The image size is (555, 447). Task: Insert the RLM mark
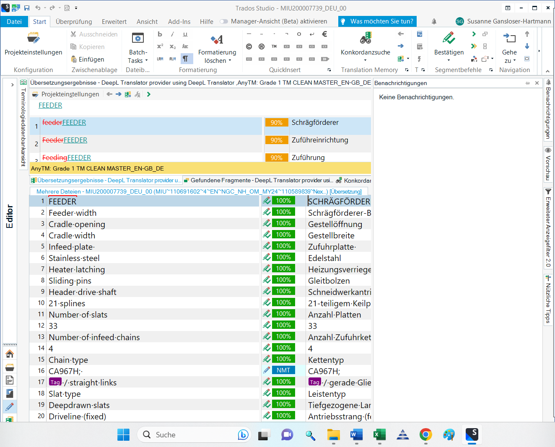[x=172, y=59]
